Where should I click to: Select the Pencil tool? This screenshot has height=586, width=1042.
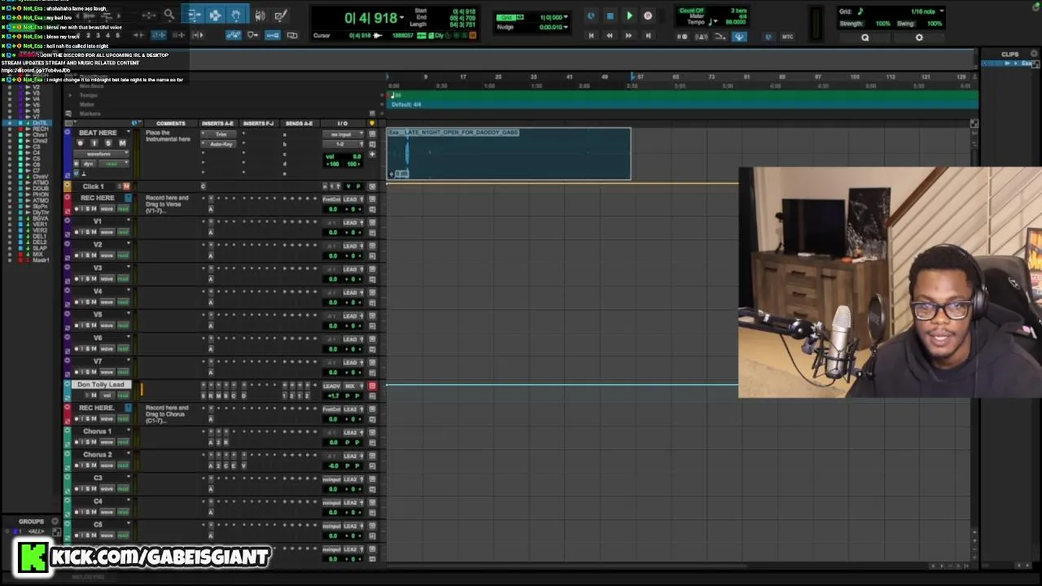pos(280,15)
